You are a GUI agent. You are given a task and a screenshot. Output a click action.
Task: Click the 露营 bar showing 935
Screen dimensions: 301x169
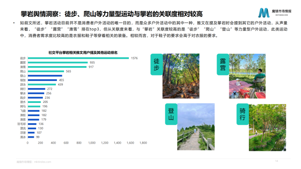pyautogui.click(x=58, y=63)
